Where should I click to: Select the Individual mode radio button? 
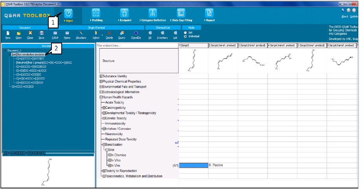[x=185, y=36]
